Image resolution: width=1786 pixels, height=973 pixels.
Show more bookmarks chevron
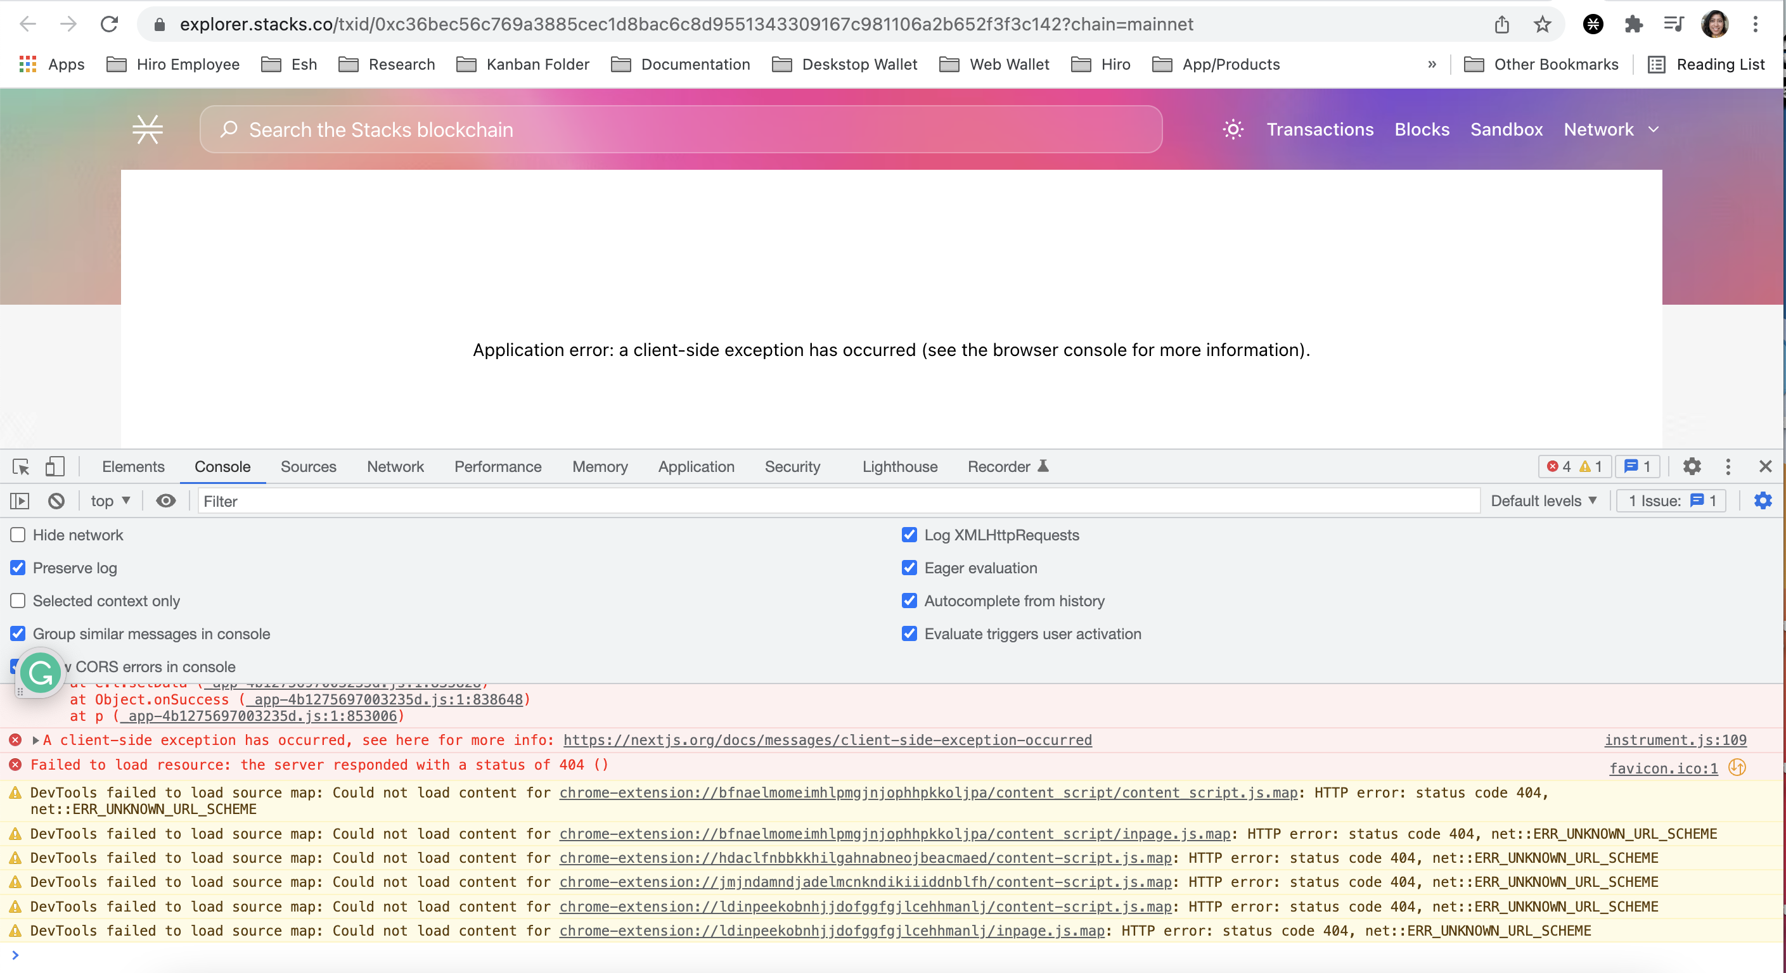click(x=1432, y=65)
